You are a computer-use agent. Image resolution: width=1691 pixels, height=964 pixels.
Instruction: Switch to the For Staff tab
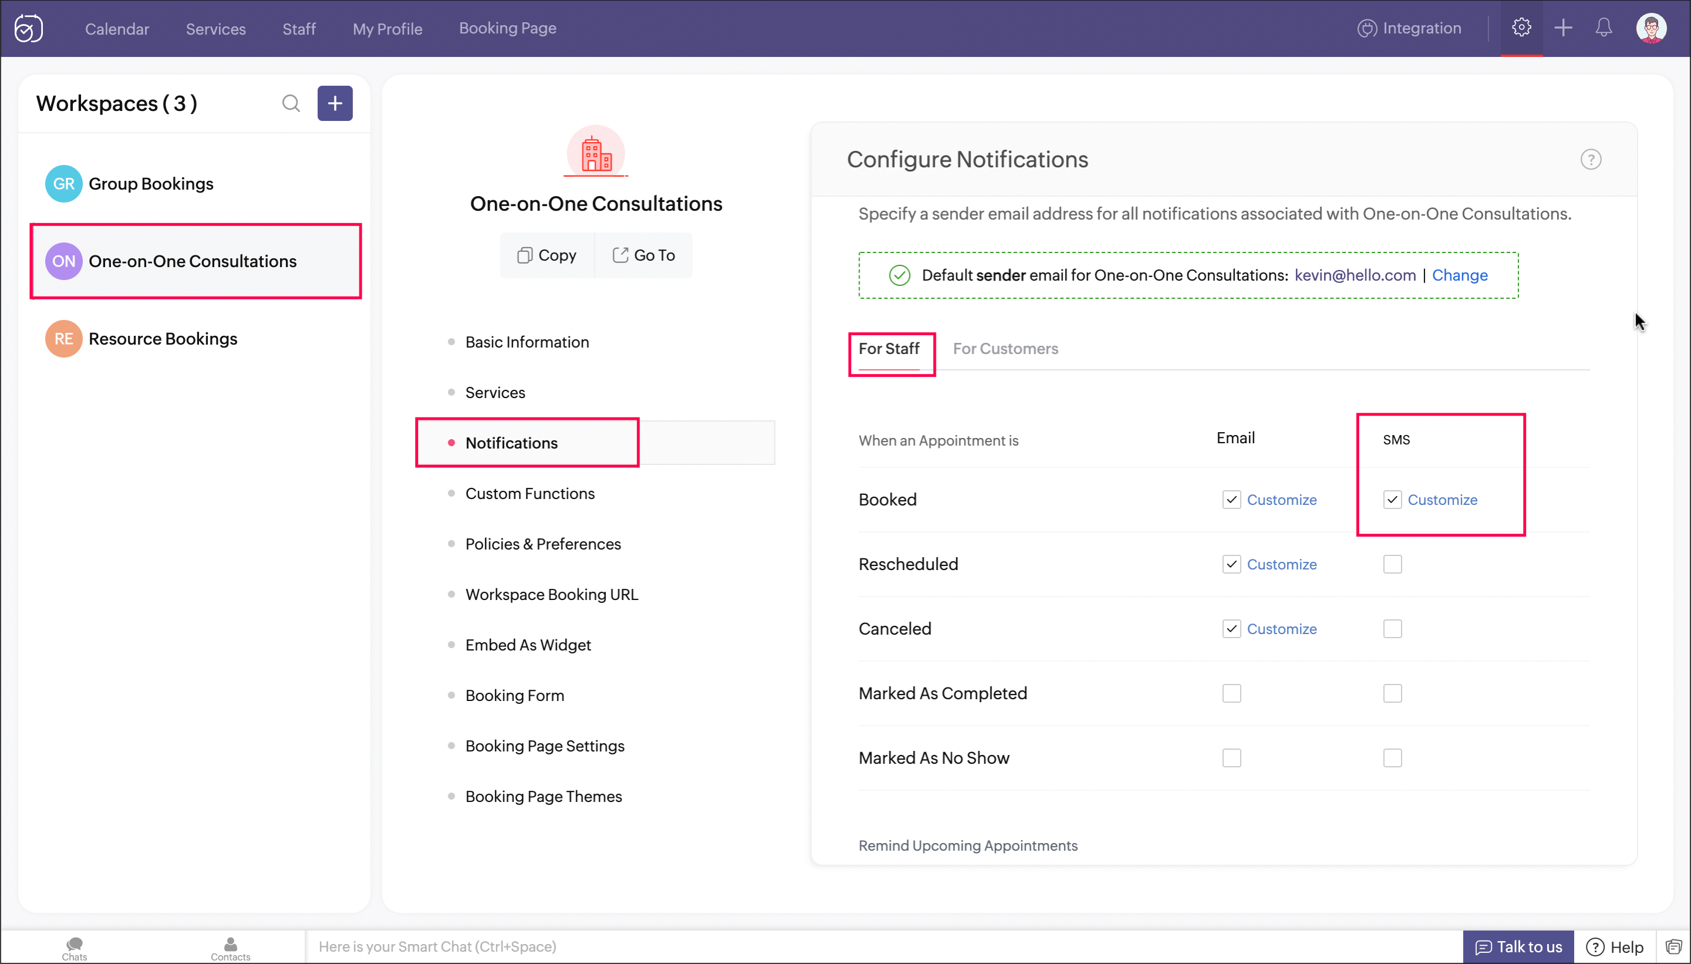tap(888, 348)
